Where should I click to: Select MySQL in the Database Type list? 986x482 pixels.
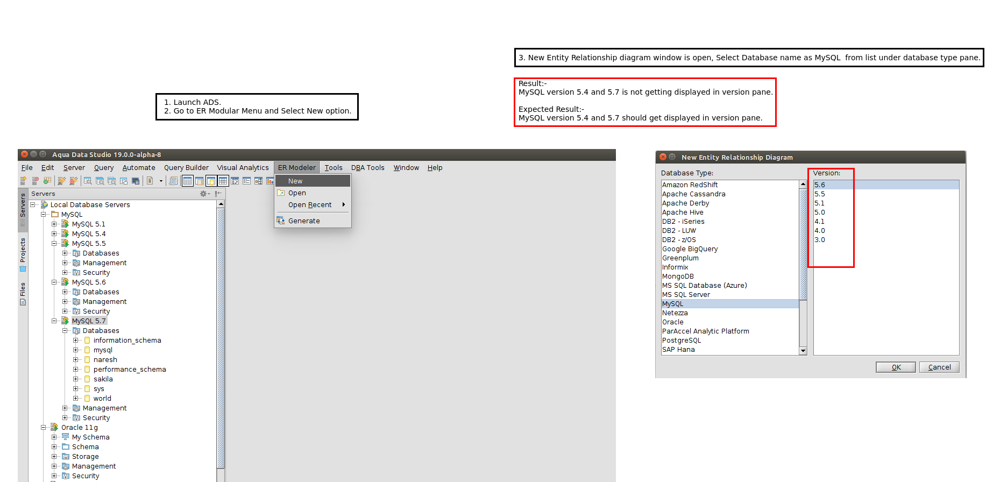(x=730, y=304)
